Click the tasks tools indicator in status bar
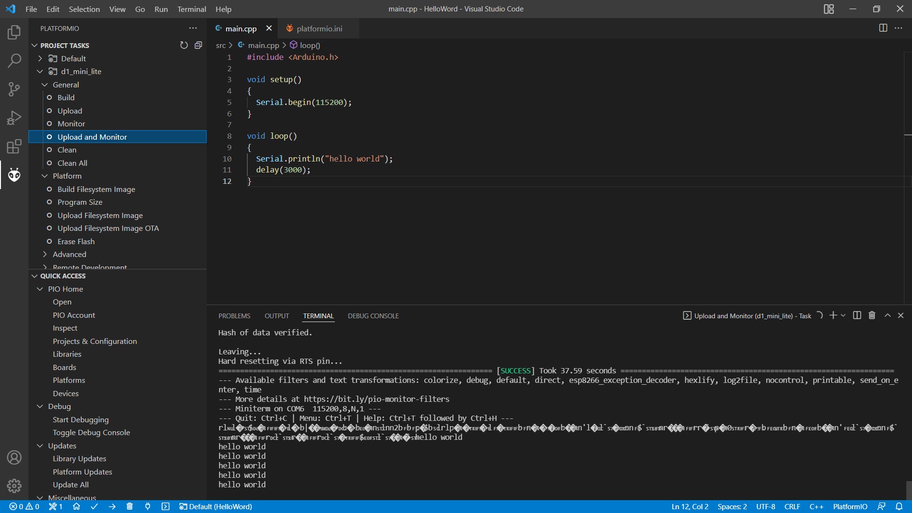This screenshot has height=513, width=912. pos(56,506)
